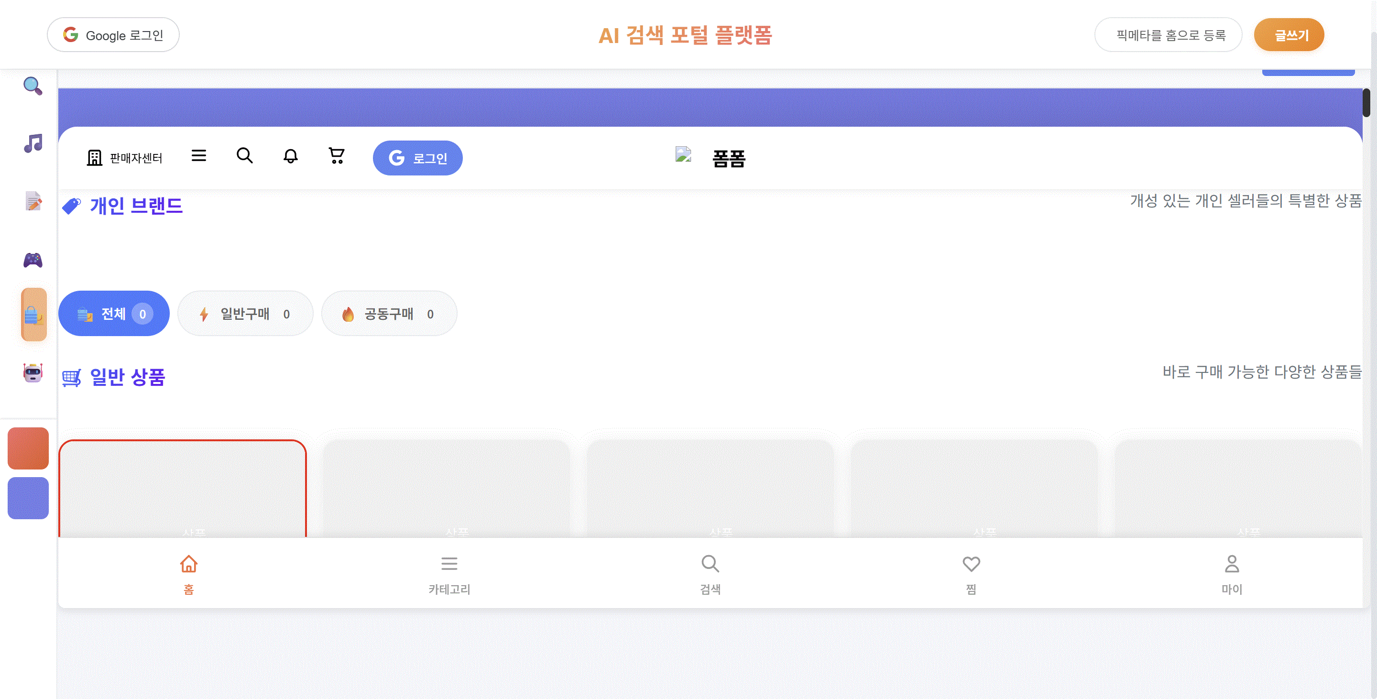1377x699 pixels.
Task: Open the notepad with pencil sidebar icon
Action: (x=33, y=201)
